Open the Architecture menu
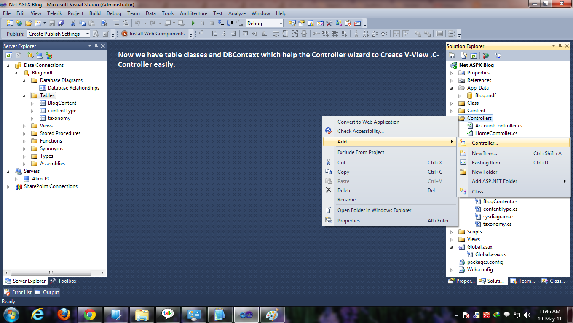Viewport: 573px width, 323px height. [x=193, y=13]
